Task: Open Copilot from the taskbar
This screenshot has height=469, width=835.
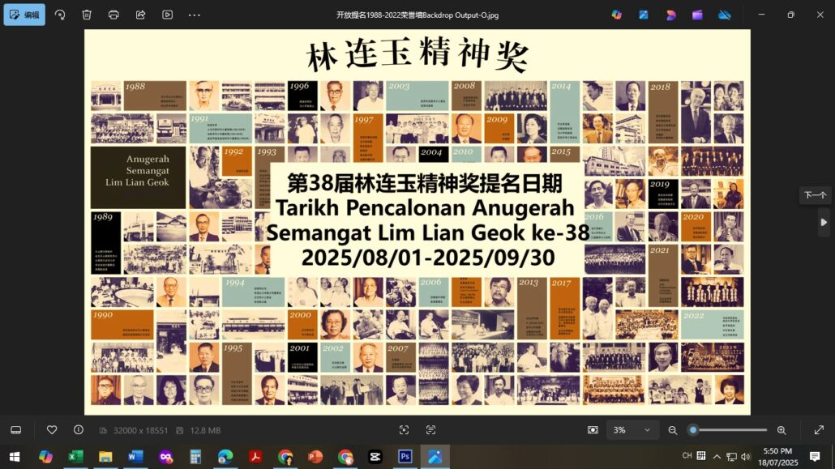Action: (x=45, y=457)
